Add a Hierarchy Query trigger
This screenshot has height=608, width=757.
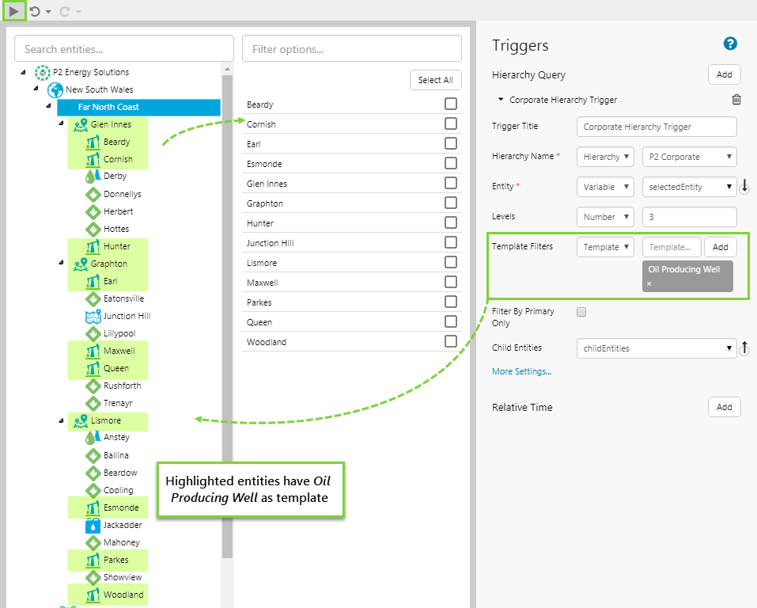coord(724,74)
